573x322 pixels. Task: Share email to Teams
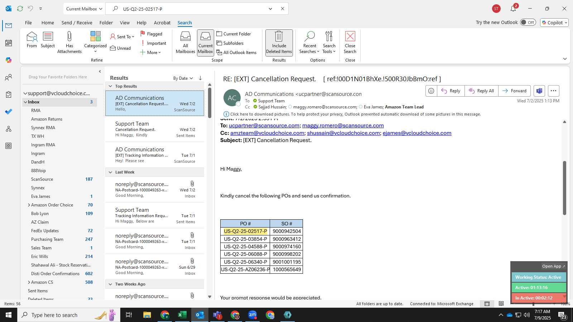[x=539, y=91]
